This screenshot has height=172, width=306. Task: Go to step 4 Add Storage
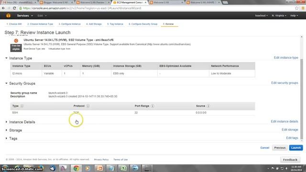(x=94, y=24)
